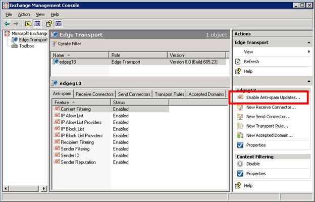
Task: Select Sender ID feature name
Action: coord(70,156)
